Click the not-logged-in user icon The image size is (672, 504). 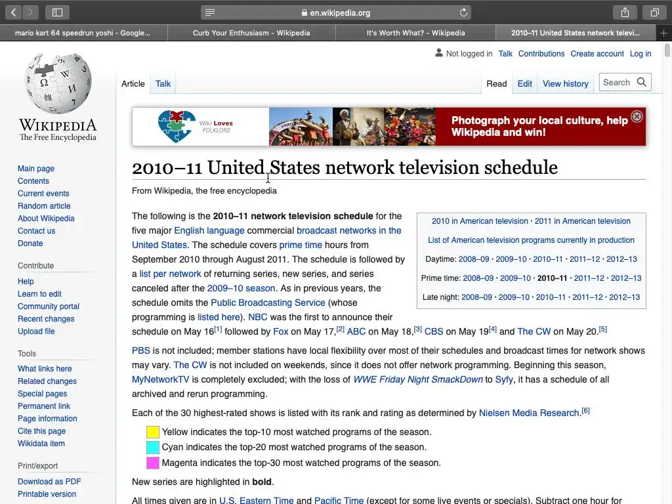(x=439, y=53)
